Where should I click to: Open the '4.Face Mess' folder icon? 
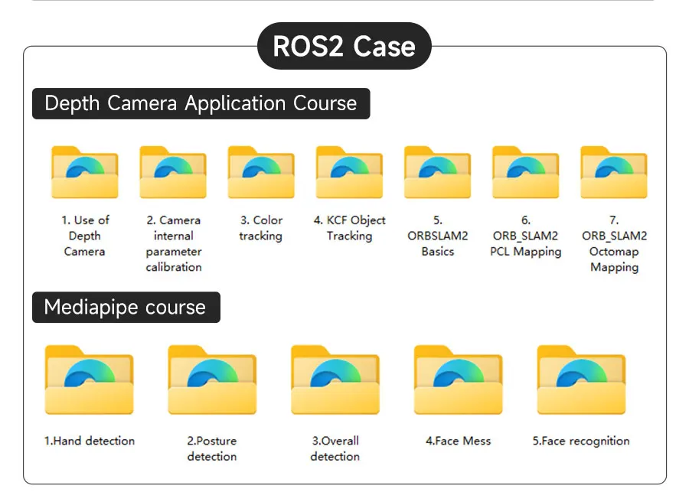point(459,380)
